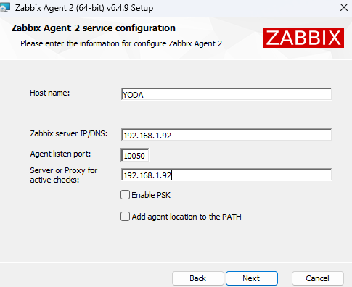Proceed by clicking the Next button
The height and width of the screenshot is (287, 352).
252,278
